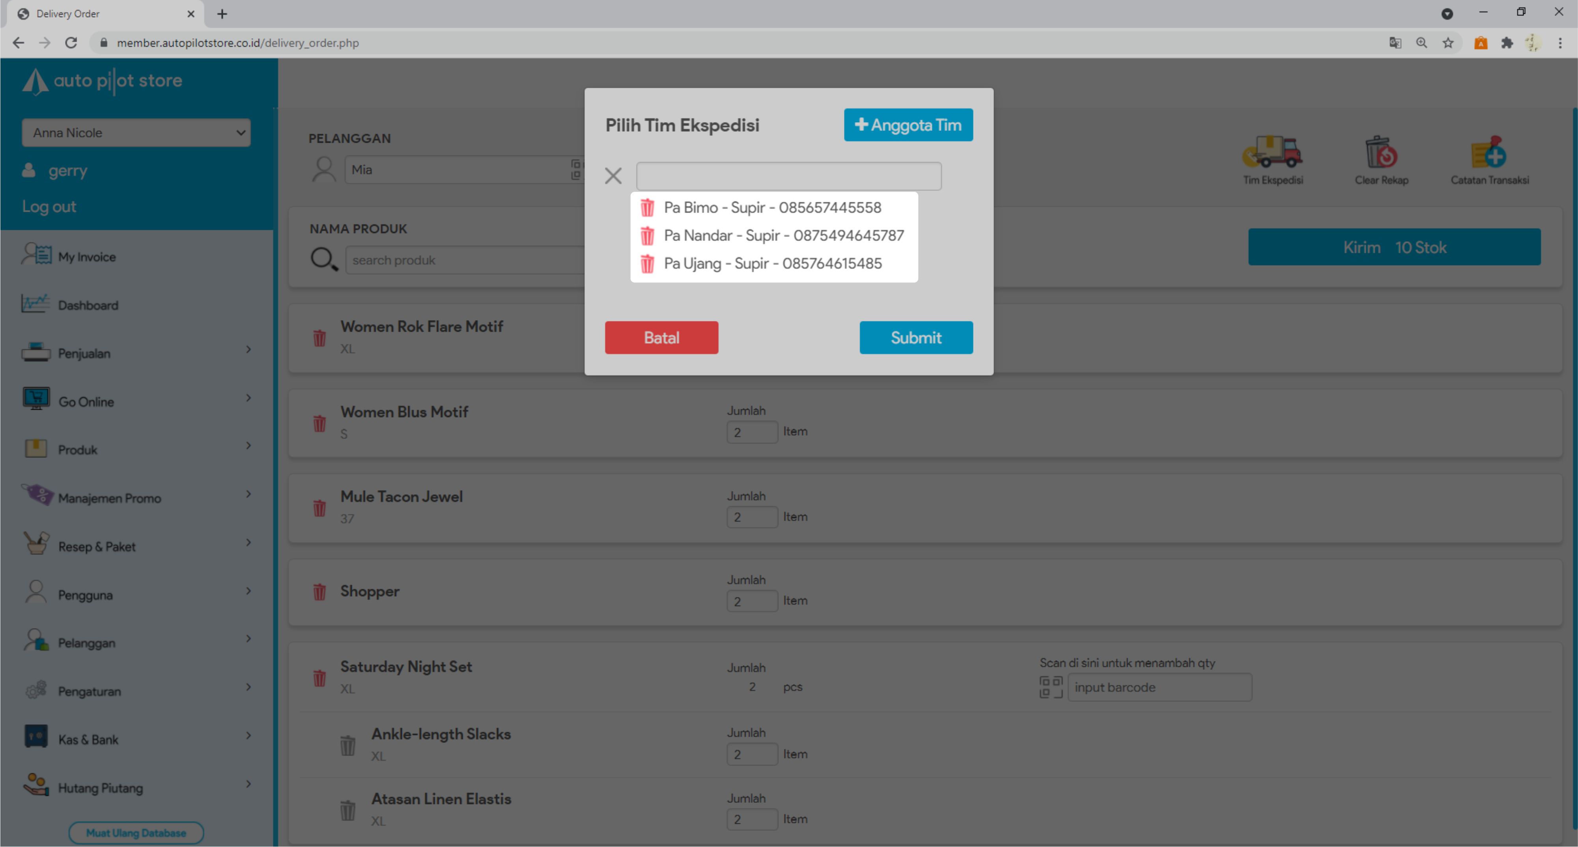The width and height of the screenshot is (1578, 847).
Task: Open the Dashboard menu item
Action: pos(88,305)
